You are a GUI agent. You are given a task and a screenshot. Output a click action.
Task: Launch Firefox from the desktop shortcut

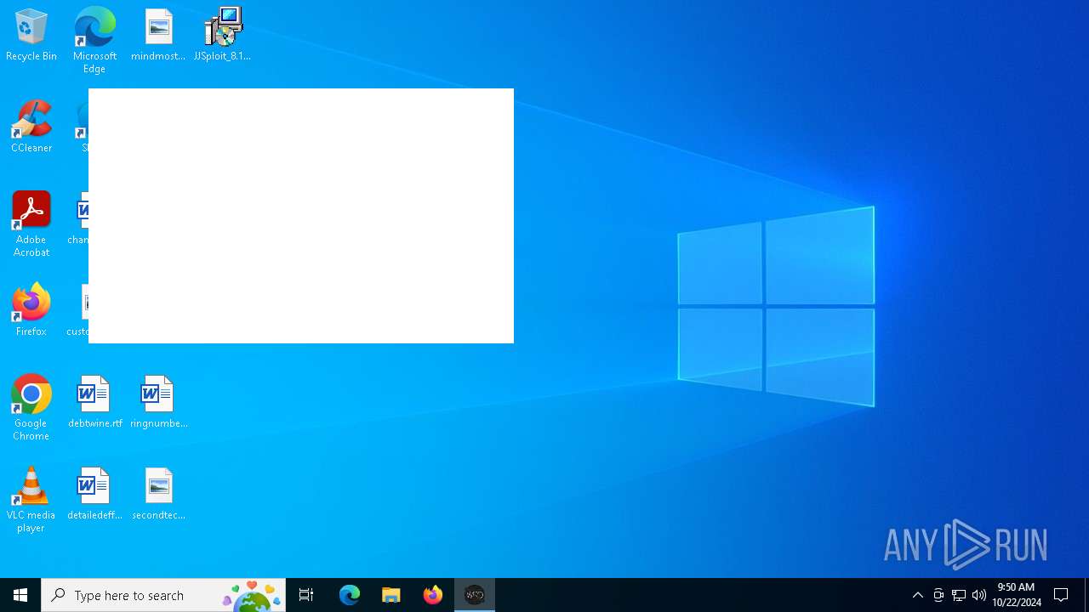(x=31, y=311)
